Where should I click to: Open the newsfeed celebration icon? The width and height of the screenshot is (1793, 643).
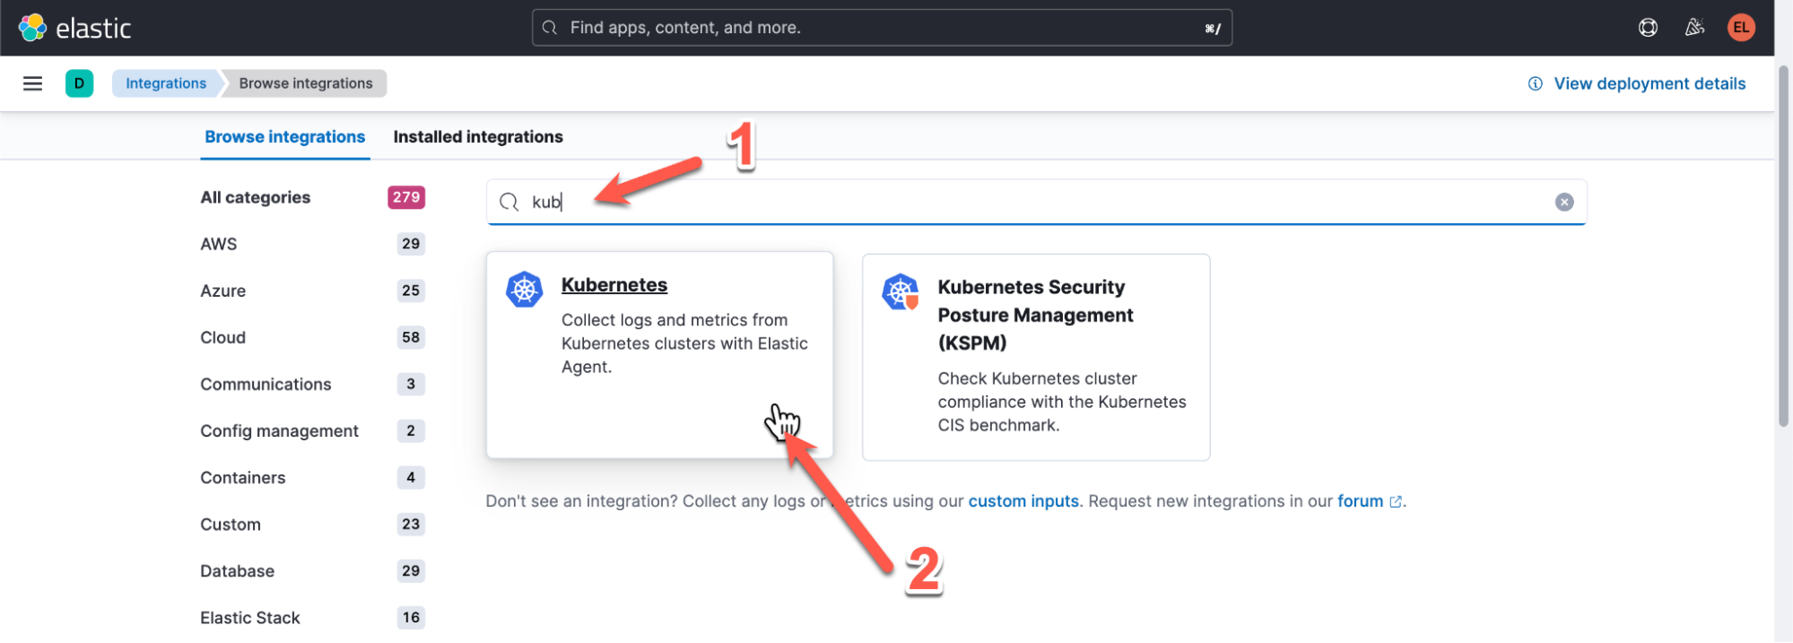(1694, 28)
